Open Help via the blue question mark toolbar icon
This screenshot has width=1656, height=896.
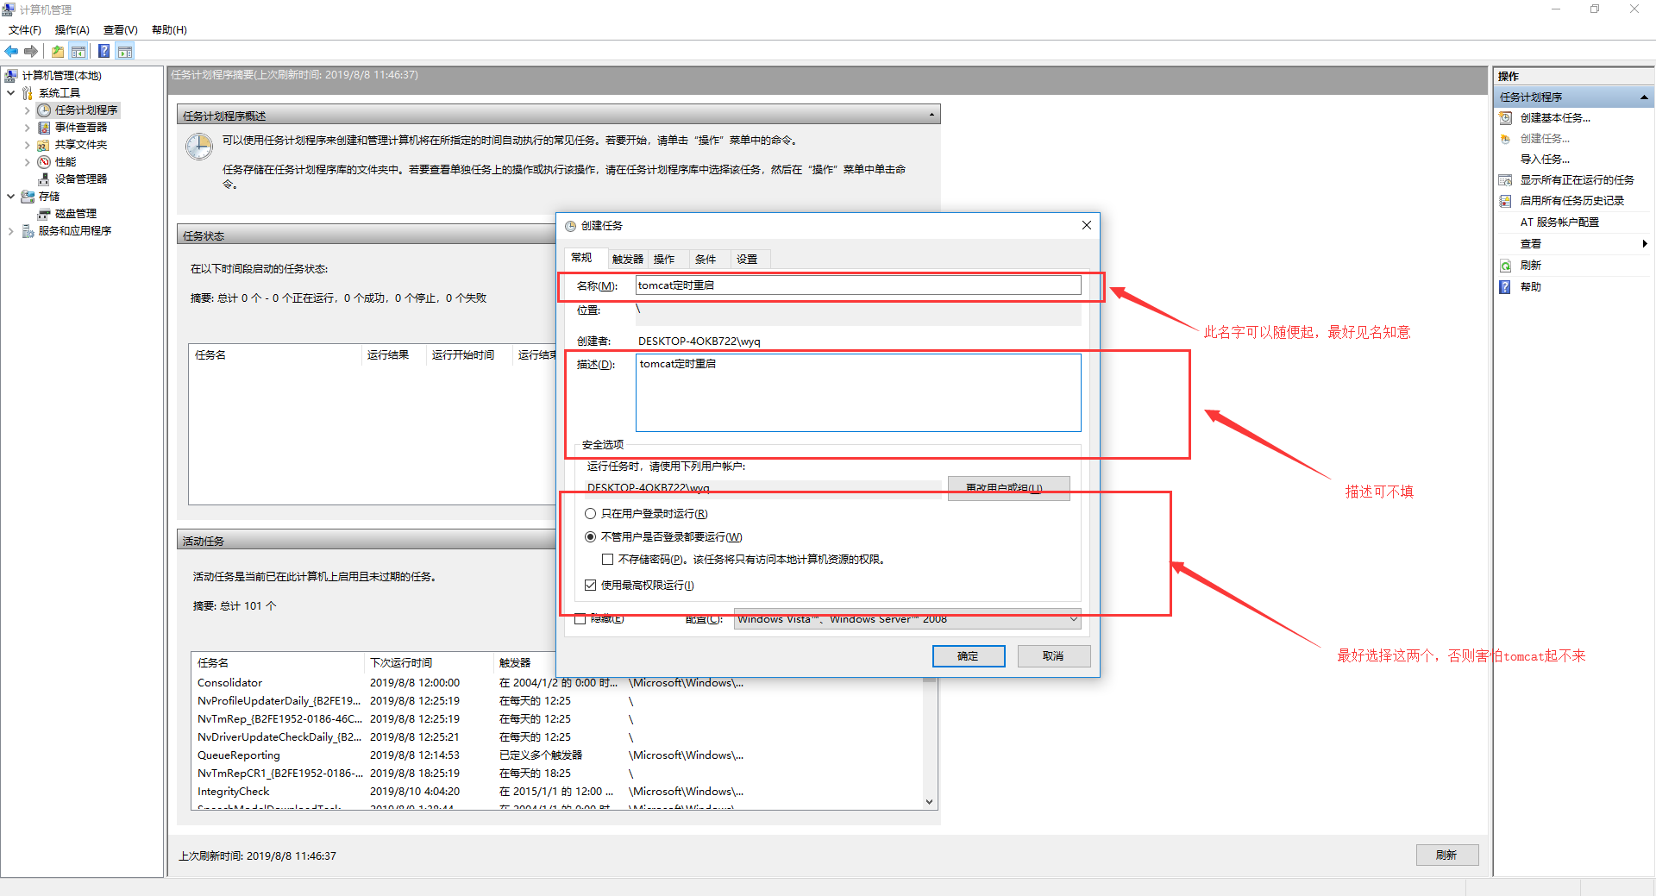click(x=103, y=51)
